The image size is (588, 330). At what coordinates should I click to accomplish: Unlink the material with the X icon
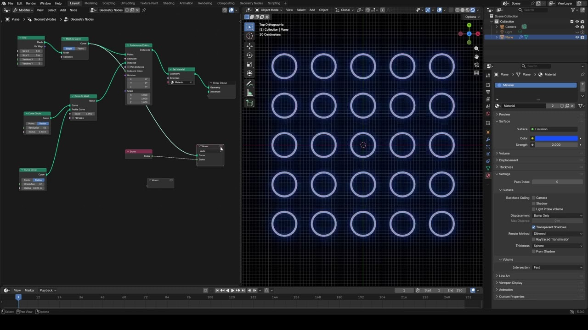point(572,106)
